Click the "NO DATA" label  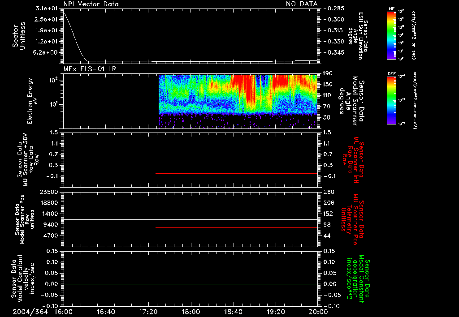click(302, 4)
